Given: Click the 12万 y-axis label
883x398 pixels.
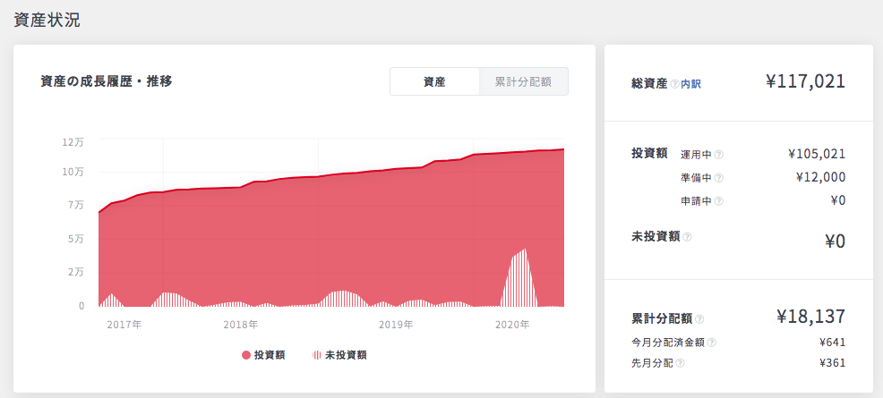Looking at the screenshot, I should coord(73,142).
